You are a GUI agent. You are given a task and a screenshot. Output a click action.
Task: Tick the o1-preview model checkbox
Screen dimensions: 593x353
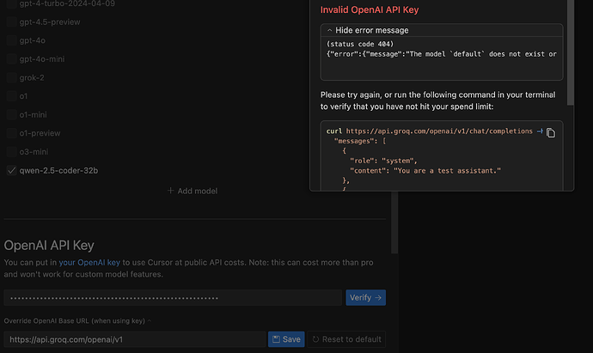(11, 133)
